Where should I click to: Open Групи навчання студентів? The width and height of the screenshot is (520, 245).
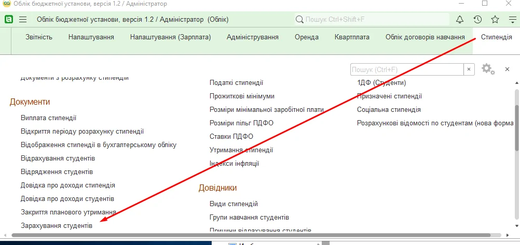pyautogui.click(x=249, y=218)
